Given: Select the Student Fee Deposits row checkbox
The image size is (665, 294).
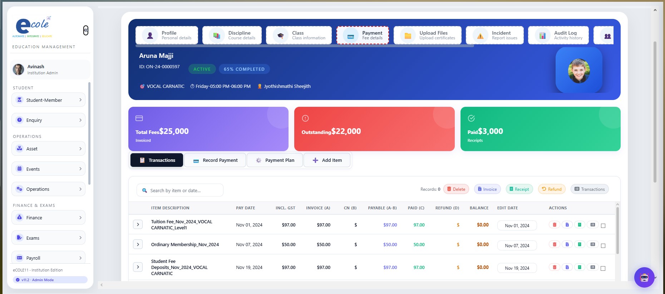Looking at the screenshot, I should 603,268.
